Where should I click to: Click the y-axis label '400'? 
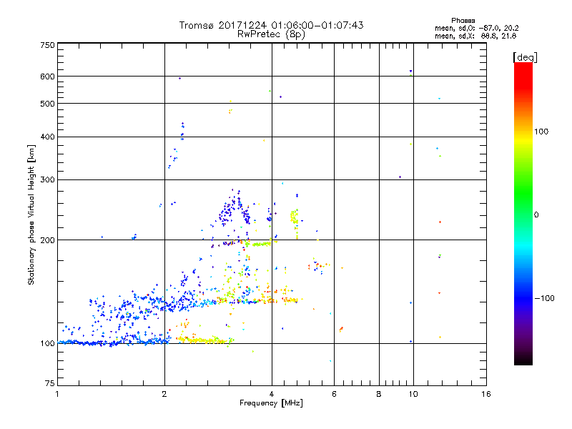click(48, 137)
